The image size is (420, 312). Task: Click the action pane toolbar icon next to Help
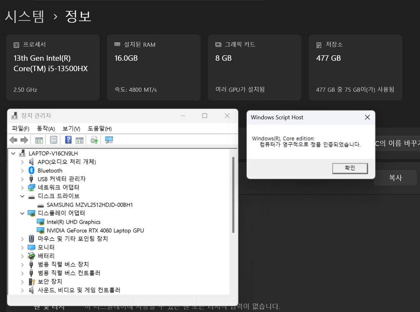tap(80, 140)
